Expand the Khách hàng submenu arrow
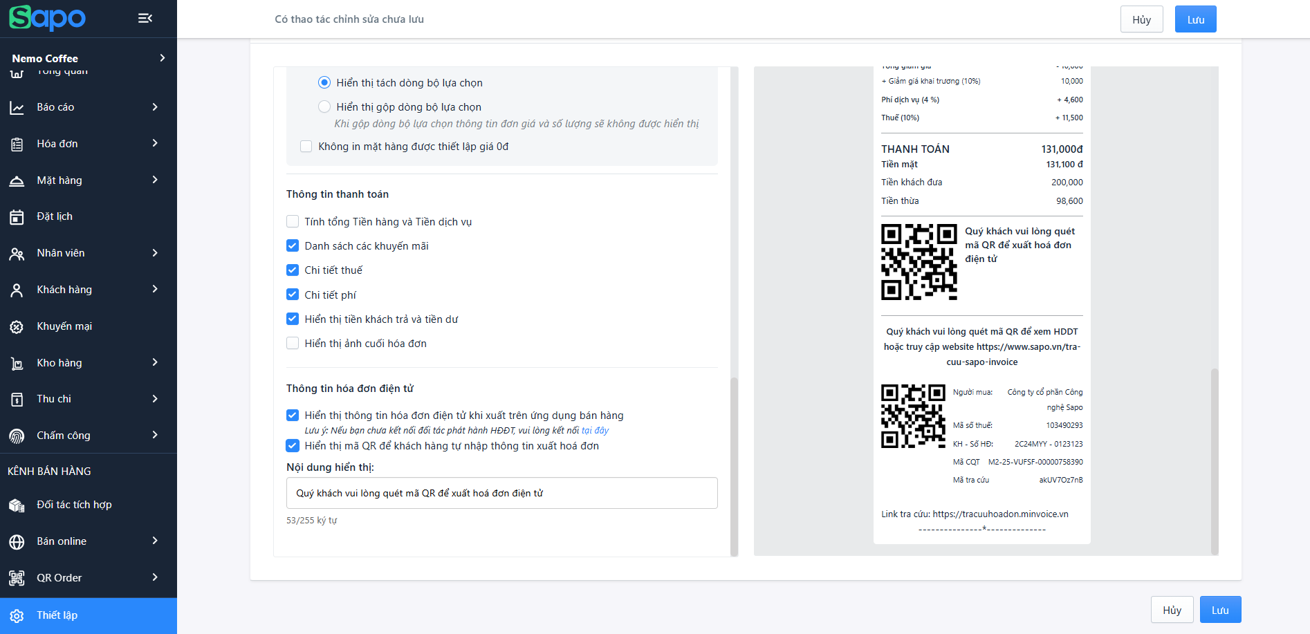The height and width of the screenshot is (634, 1310). pos(155,289)
